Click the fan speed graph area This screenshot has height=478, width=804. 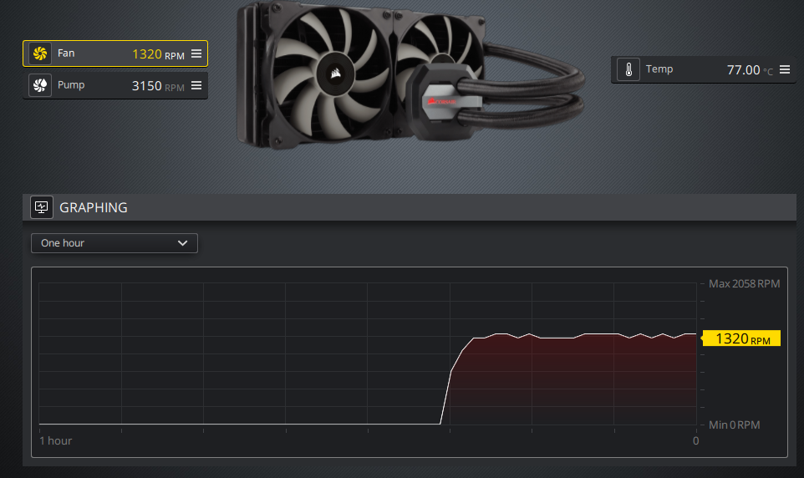[x=368, y=353]
